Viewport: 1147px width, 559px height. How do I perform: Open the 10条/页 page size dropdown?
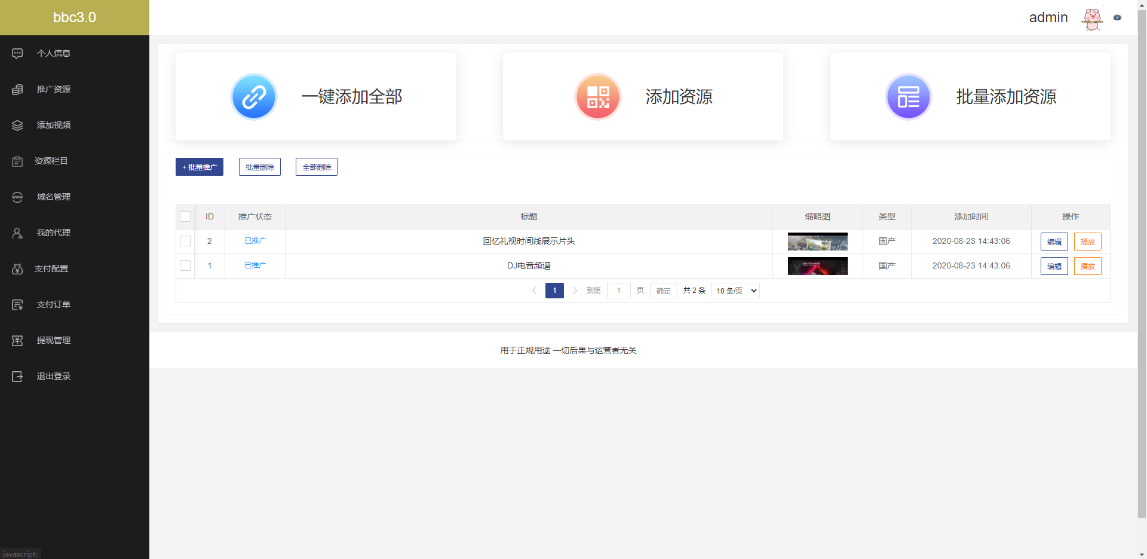(x=735, y=291)
